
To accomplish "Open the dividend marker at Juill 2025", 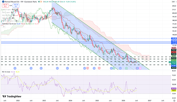I will [111, 68].
